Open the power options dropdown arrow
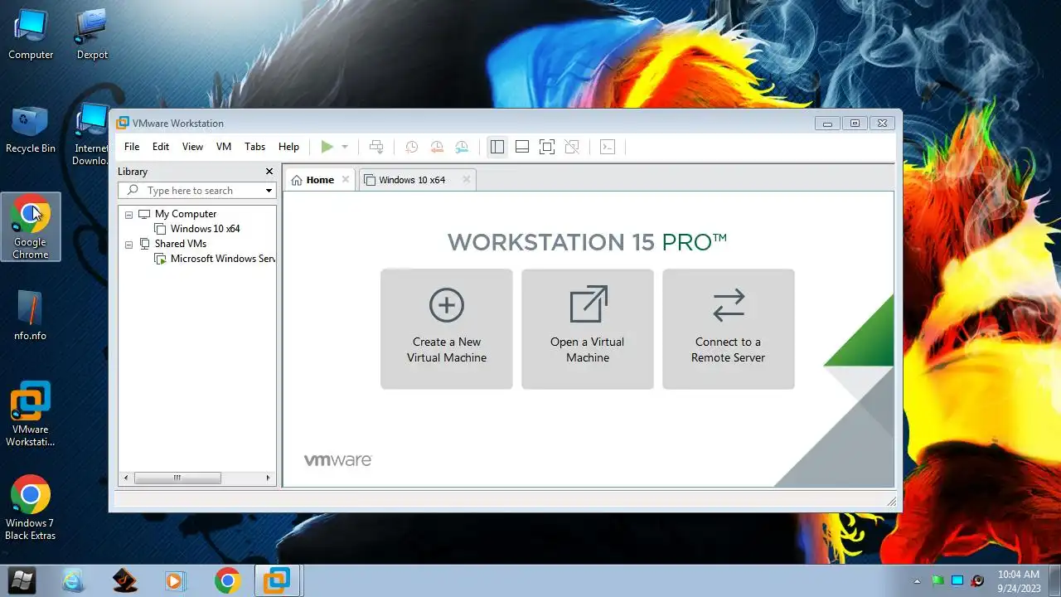1061x597 pixels. 345,147
